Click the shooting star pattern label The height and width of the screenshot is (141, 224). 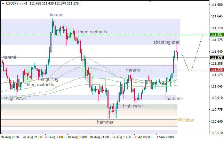coord(166,42)
